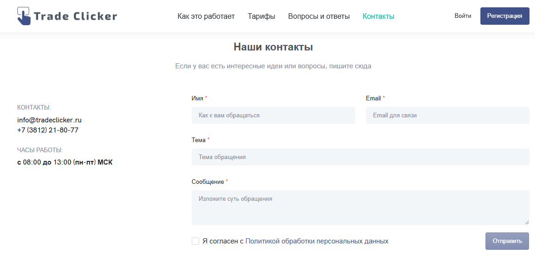Focus the Email input field
535x259 pixels.
[448, 115]
